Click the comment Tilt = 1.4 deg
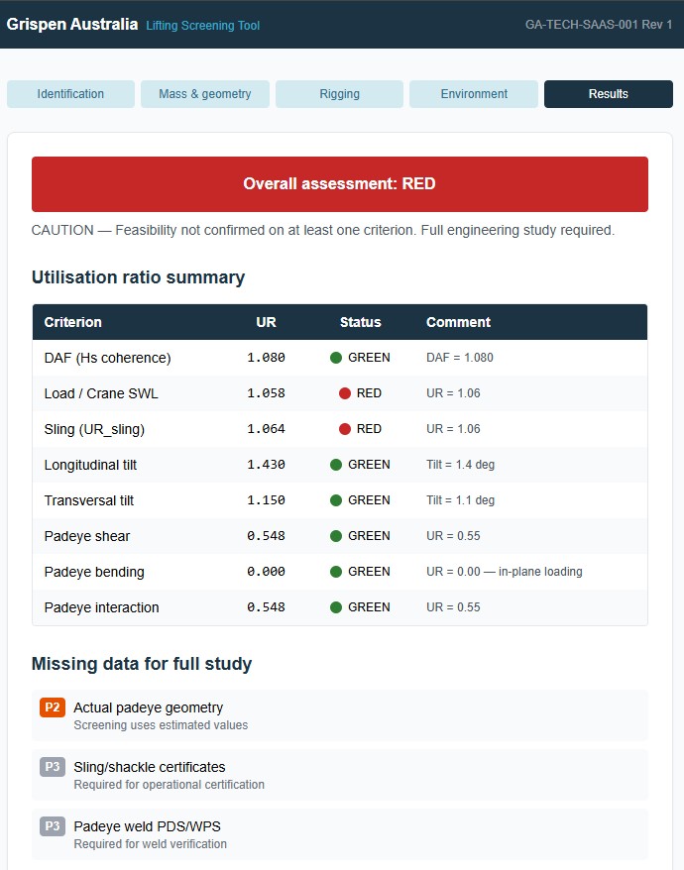 [x=460, y=465]
